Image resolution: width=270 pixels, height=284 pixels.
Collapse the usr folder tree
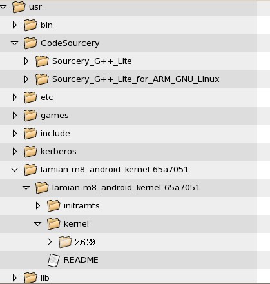(x=3, y=7)
